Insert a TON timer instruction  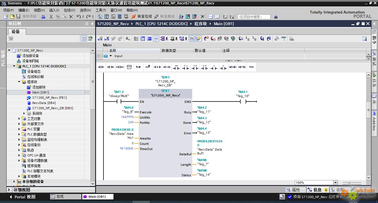[251, 67]
